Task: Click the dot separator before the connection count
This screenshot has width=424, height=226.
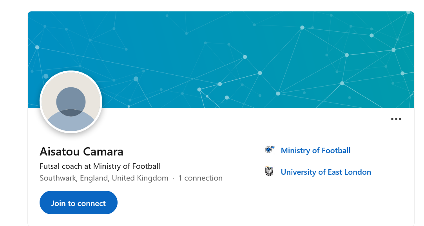Action: click(173, 178)
